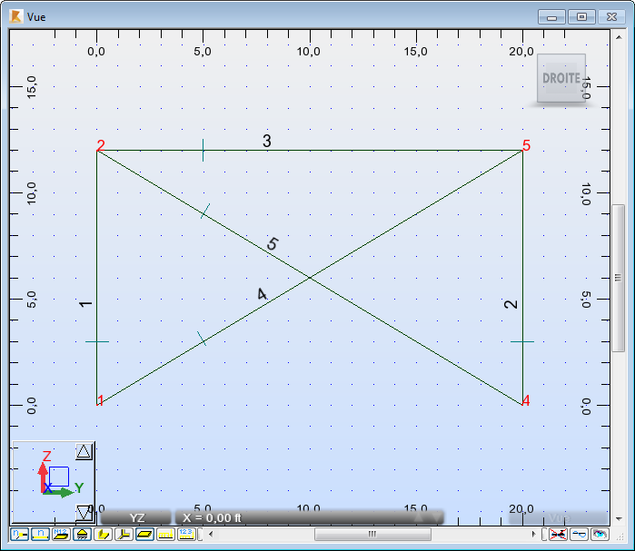Click the DROITE view cube face

[561, 78]
